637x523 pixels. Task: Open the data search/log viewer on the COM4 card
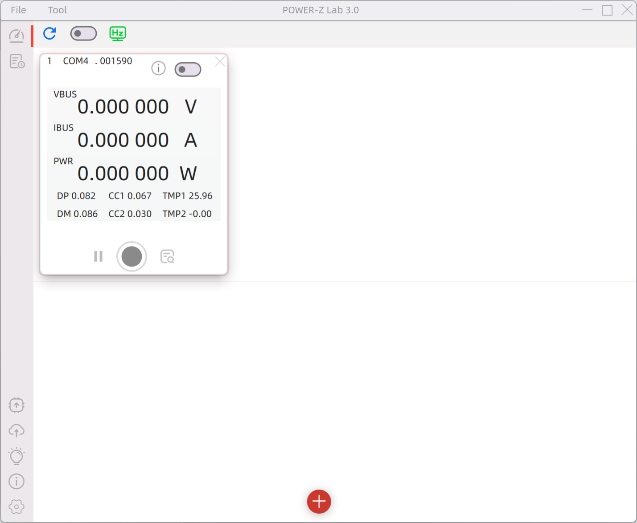coord(167,256)
